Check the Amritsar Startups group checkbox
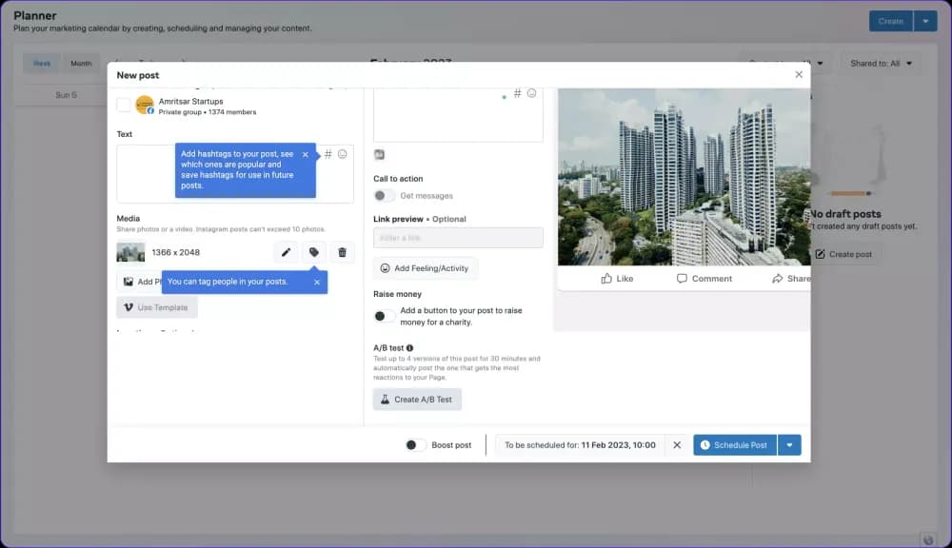The width and height of the screenshot is (952, 548). click(x=124, y=105)
